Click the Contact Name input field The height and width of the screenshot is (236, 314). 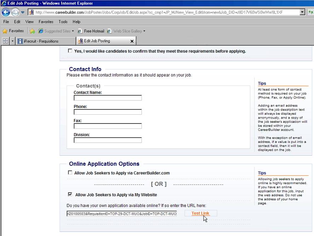[x=108, y=98]
